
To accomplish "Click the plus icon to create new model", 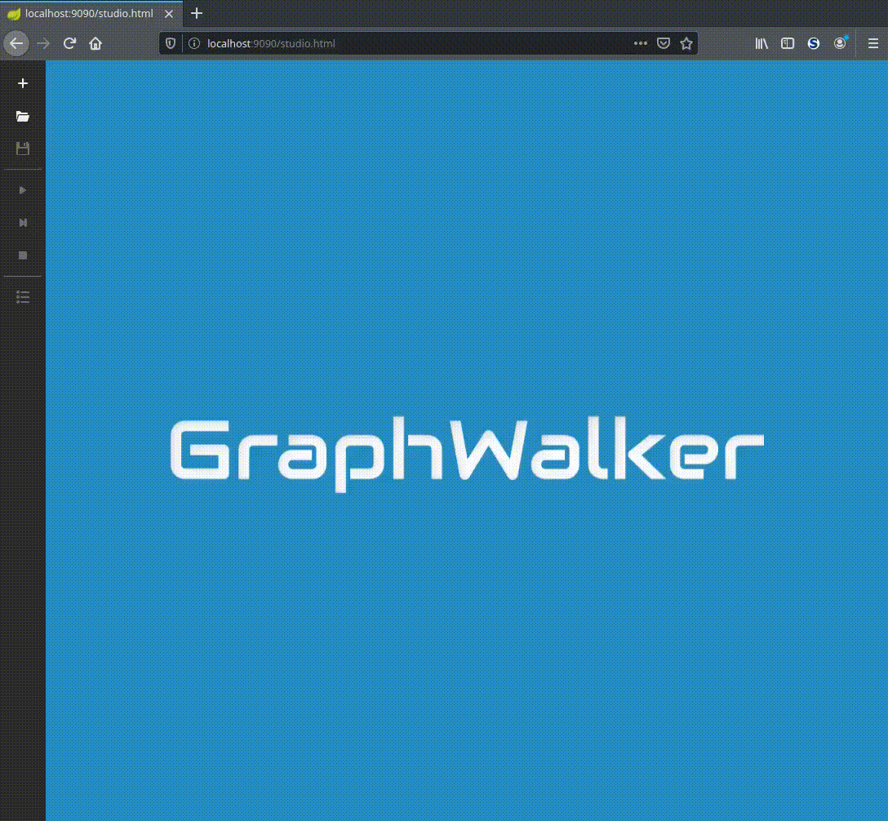I will pos(23,83).
